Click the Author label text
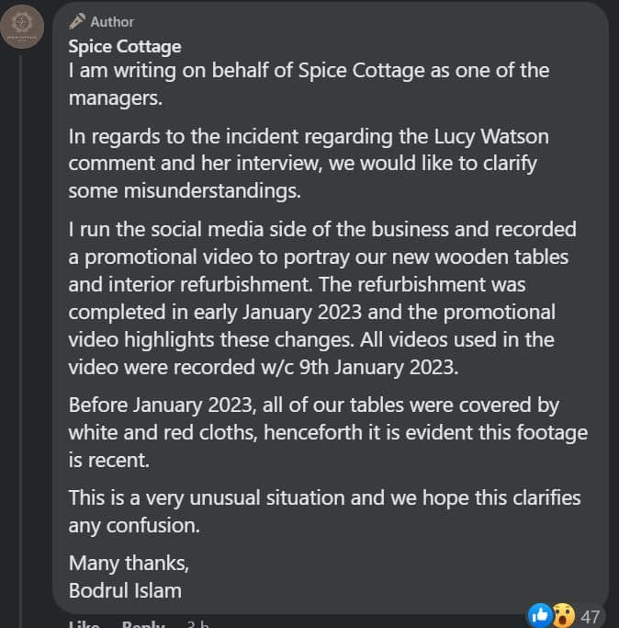The width and height of the screenshot is (619, 628). click(x=112, y=22)
